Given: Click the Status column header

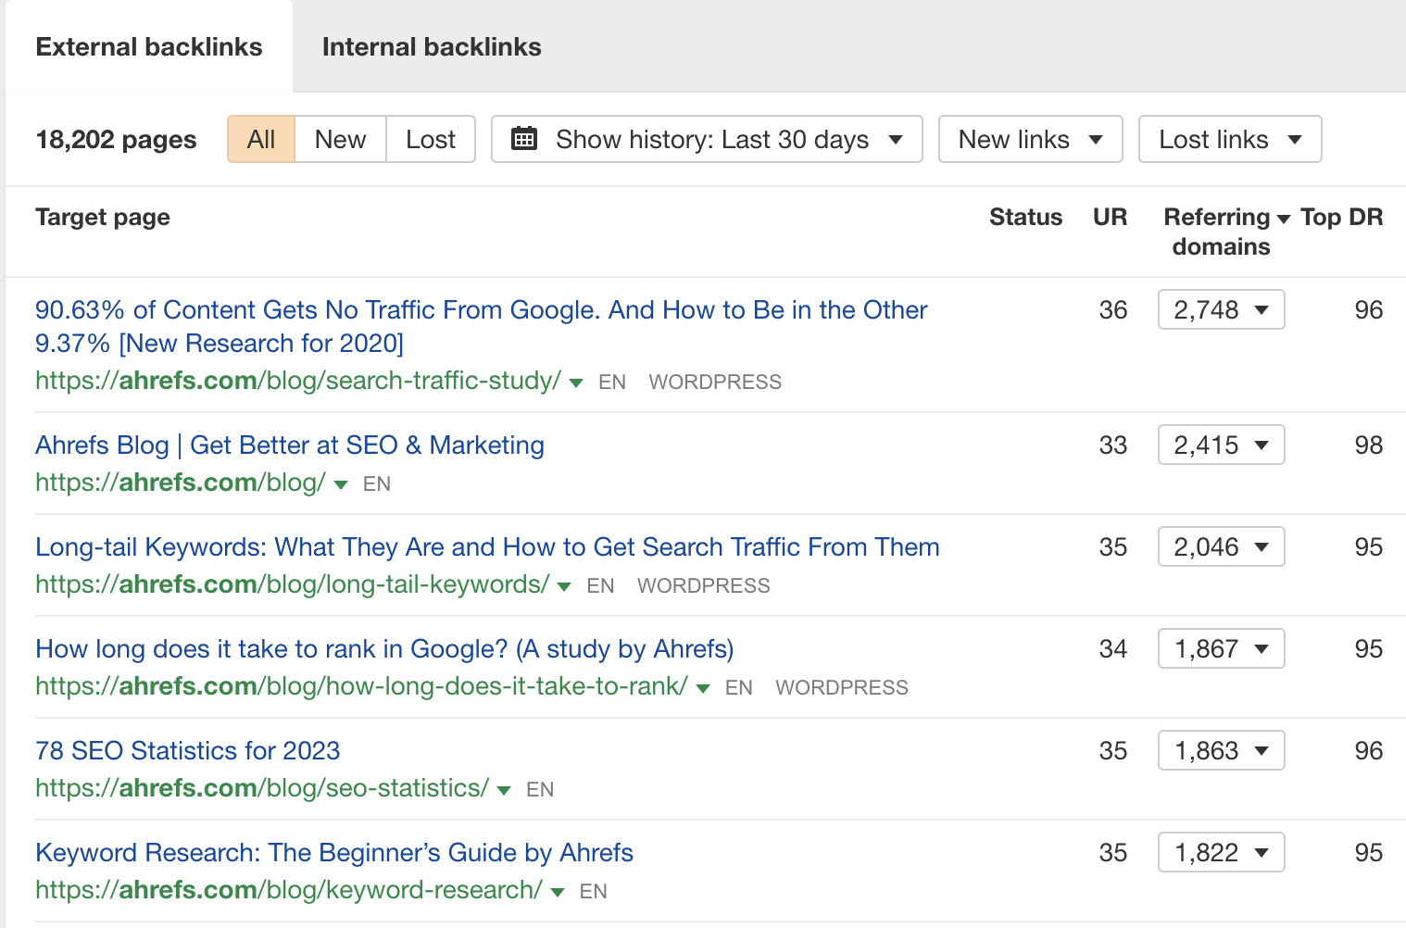Looking at the screenshot, I should coord(1025,218).
